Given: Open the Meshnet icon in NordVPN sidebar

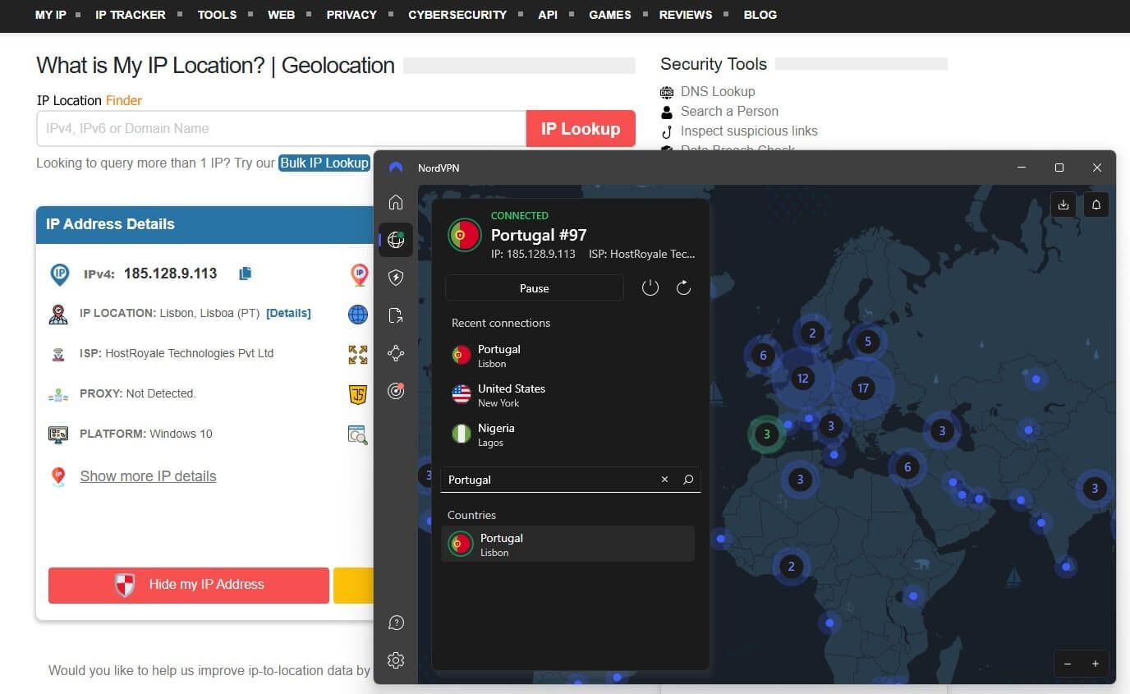Looking at the screenshot, I should [396, 352].
